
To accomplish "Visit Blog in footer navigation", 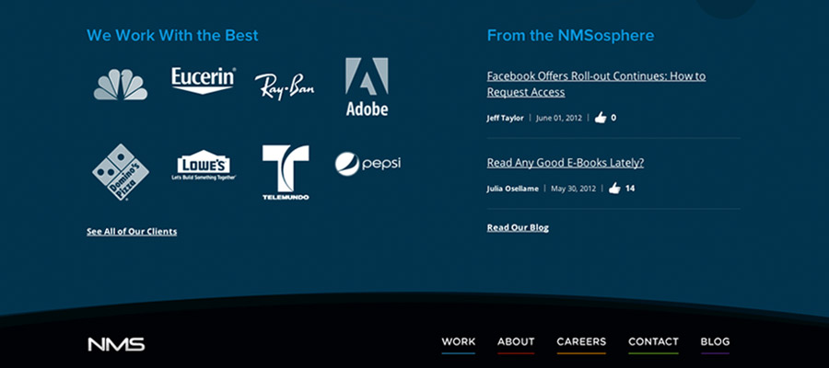I will 715,341.
